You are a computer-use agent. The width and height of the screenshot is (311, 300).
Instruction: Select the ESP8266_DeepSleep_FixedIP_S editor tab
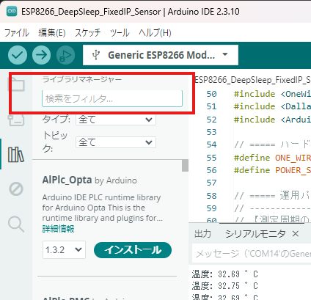coord(252,80)
